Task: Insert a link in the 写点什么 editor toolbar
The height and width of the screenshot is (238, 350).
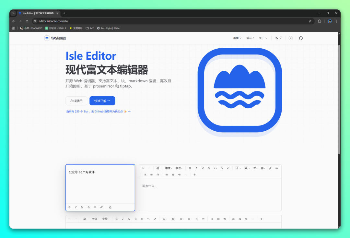Action: (x=270, y=168)
